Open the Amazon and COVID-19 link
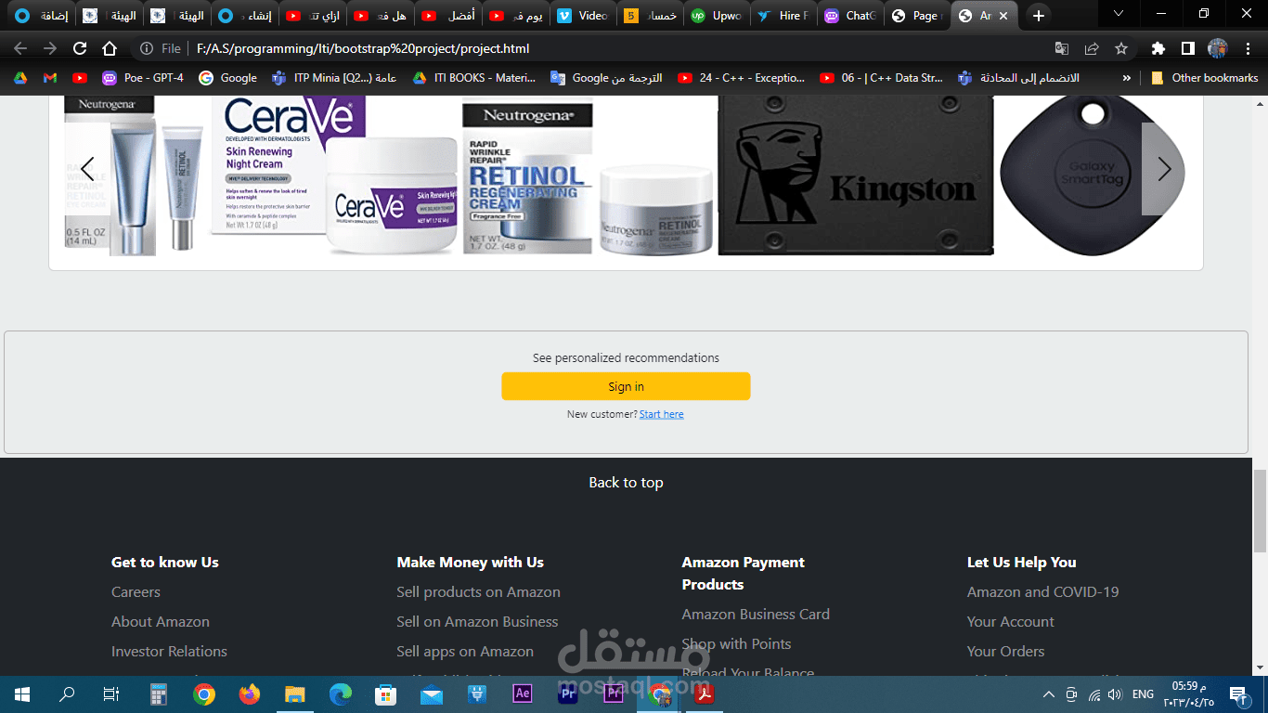This screenshot has width=1268, height=713. tap(1042, 592)
